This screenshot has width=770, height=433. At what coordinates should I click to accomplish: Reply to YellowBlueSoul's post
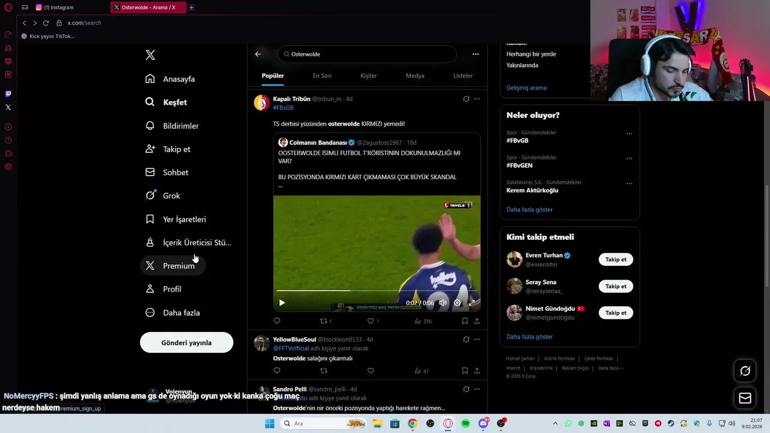coord(277,371)
